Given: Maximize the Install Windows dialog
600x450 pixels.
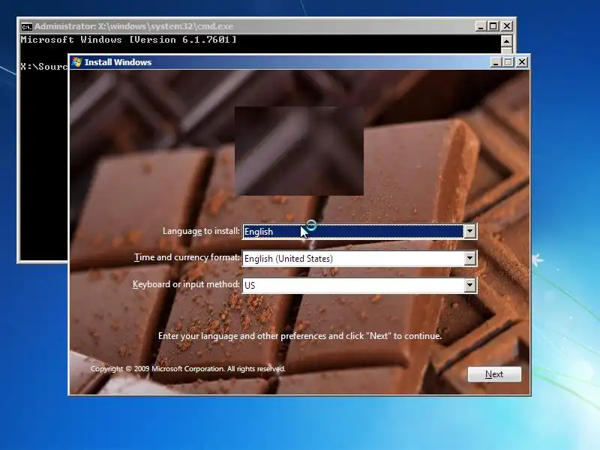Looking at the screenshot, I should click(508, 62).
